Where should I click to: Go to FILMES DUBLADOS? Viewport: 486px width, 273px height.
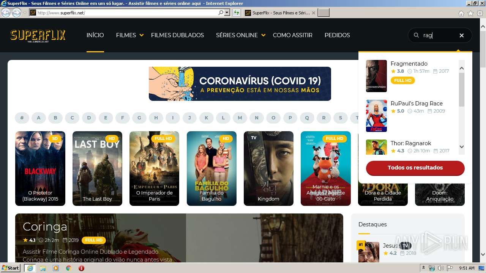pos(177,35)
